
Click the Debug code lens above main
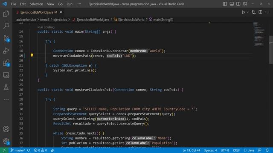pyautogui.click(x=50, y=27)
